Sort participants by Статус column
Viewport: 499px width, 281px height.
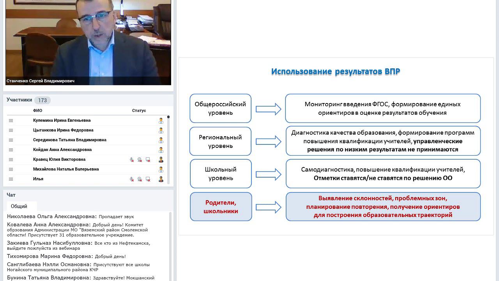139,111
